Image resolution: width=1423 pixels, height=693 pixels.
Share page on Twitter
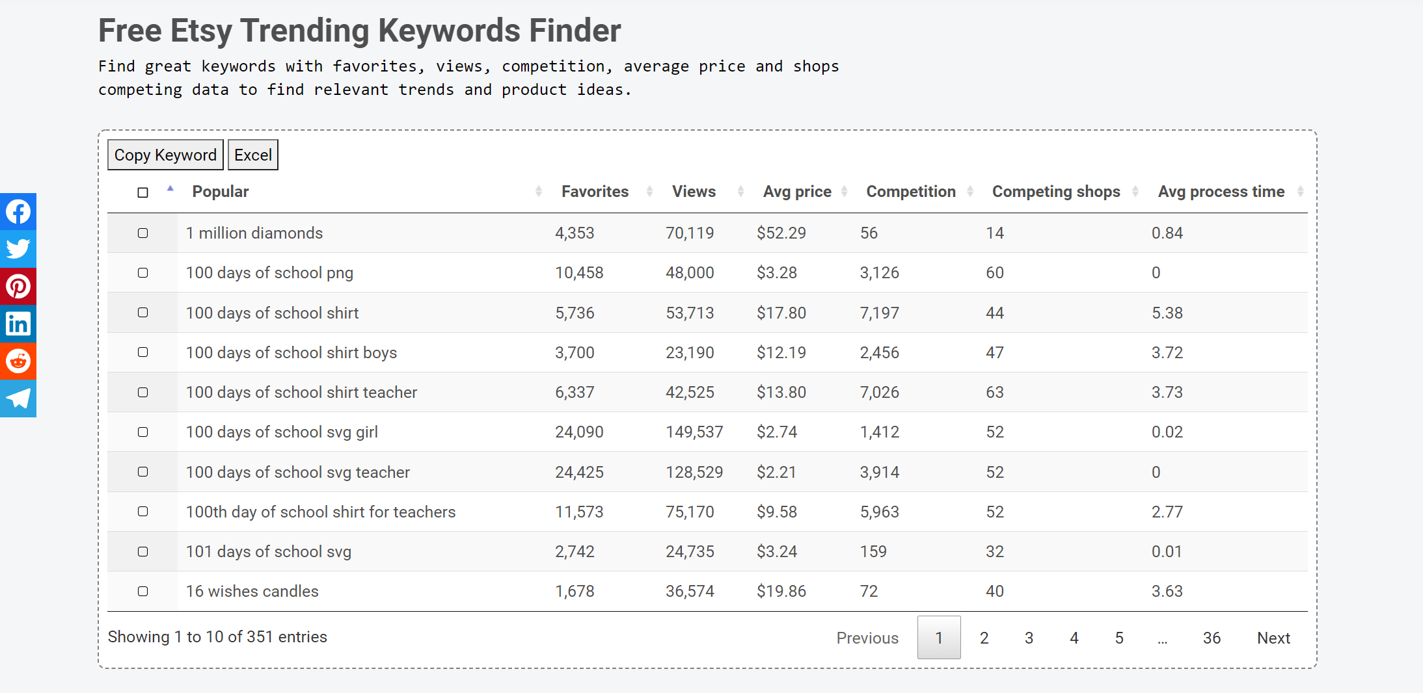18,249
